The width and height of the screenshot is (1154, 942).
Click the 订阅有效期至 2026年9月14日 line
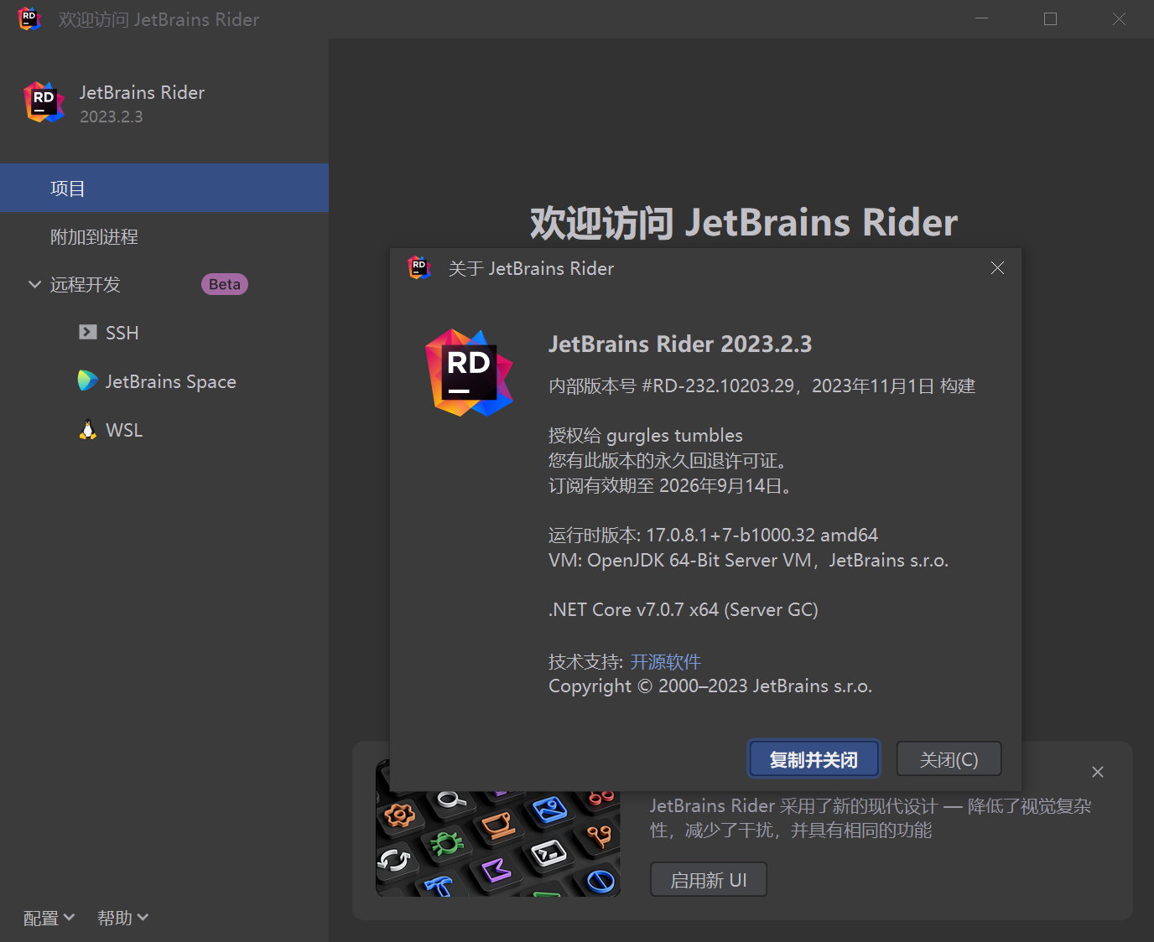coord(670,485)
